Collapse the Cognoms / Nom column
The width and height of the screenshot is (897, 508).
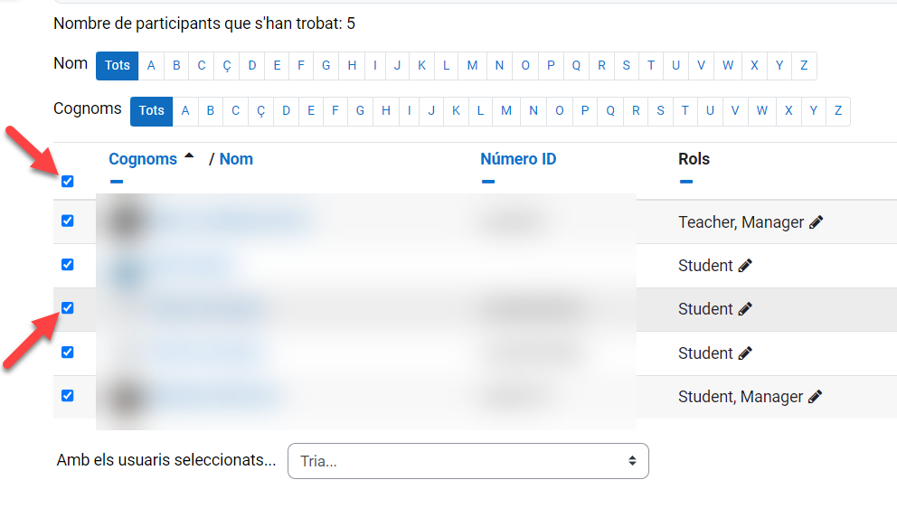[116, 182]
